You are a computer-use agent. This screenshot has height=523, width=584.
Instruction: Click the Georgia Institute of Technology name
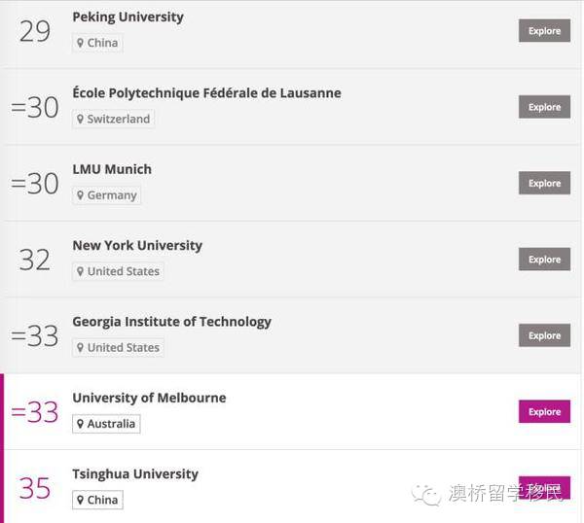171,321
